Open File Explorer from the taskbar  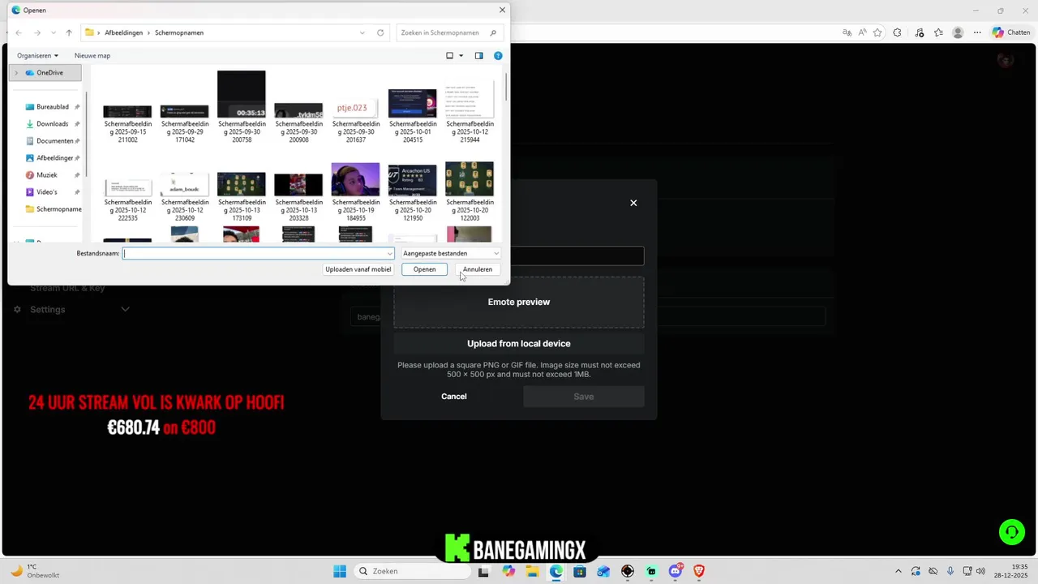click(x=532, y=571)
